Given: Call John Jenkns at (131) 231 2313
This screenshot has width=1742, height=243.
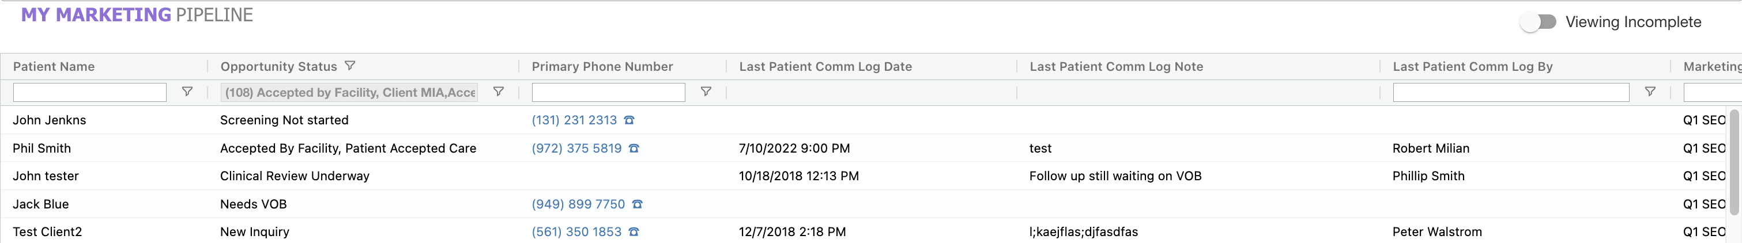Looking at the screenshot, I should coord(574,120).
